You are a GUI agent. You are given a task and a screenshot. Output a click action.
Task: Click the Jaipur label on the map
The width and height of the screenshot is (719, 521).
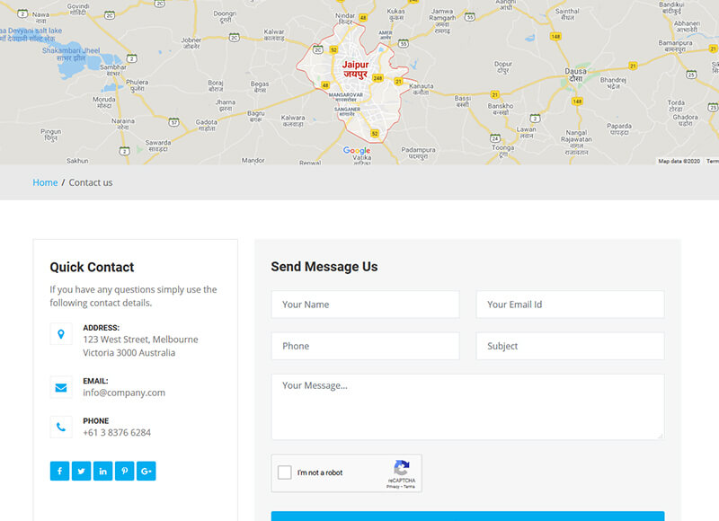click(355, 65)
